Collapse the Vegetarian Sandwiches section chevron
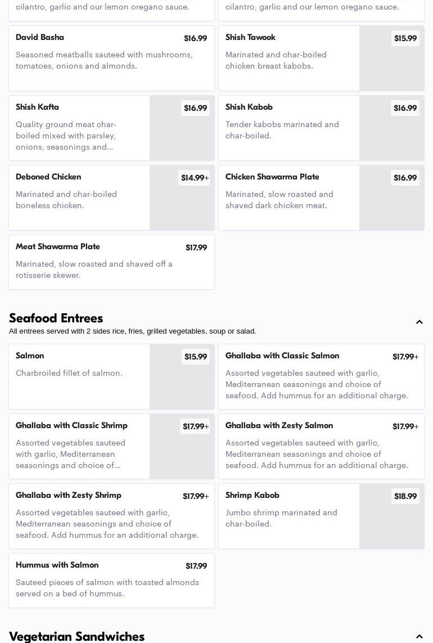Viewport: 433px width, 643px height. [x=419, y=637]
